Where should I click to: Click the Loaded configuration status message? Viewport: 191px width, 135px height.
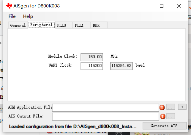tap(72, 126)
